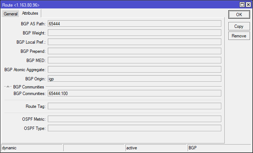Click the BGP Weight field
253x153 pixels.
(135, 33)
